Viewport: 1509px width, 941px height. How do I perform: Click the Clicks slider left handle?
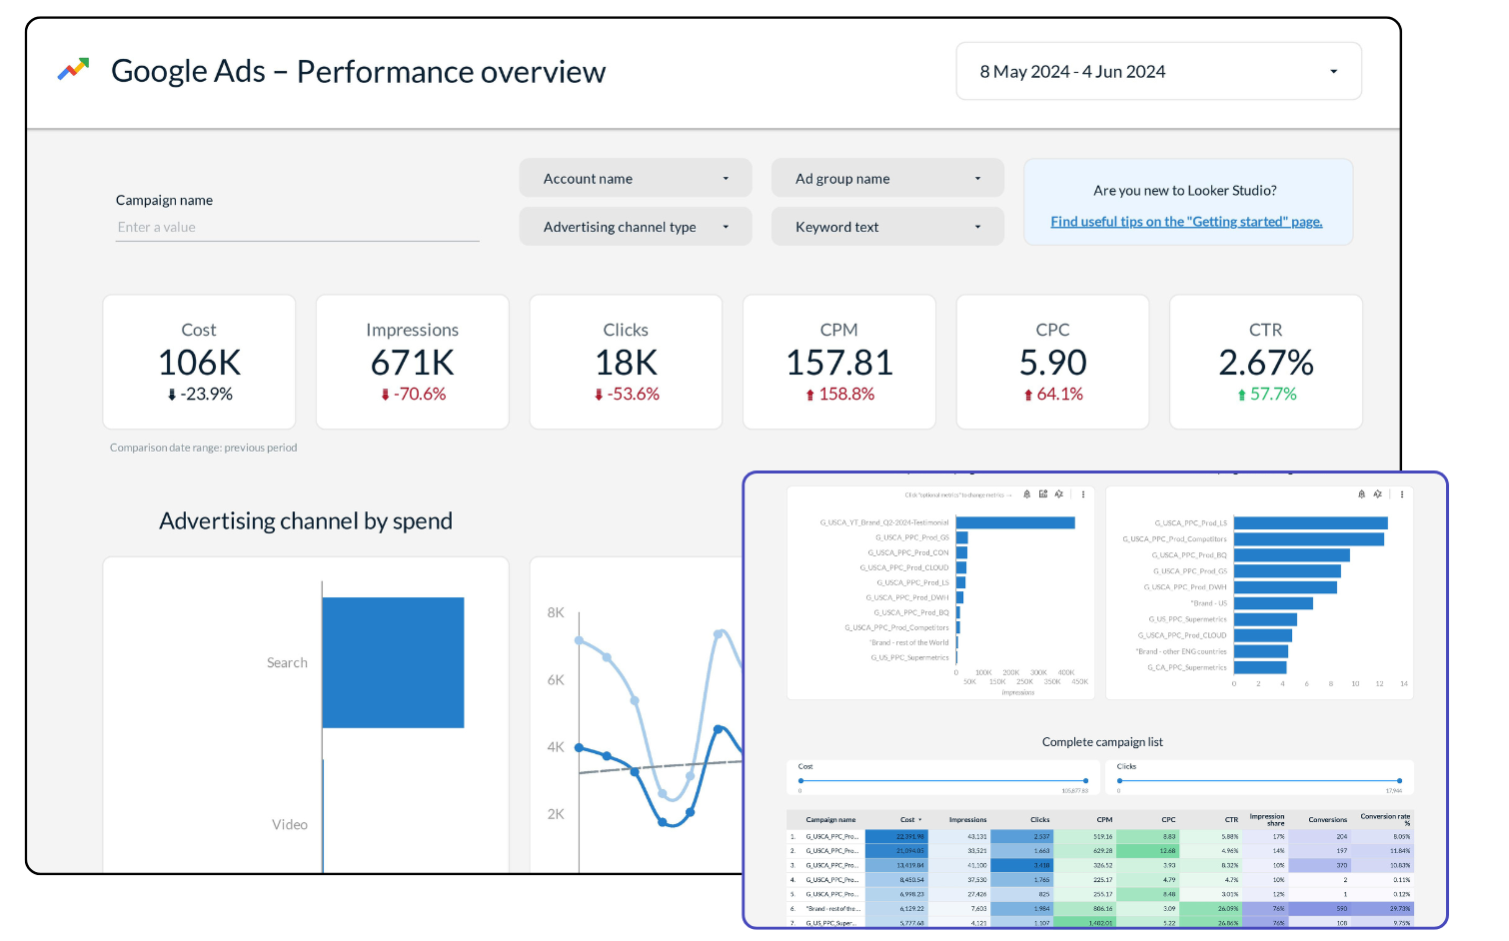pyautogui.click(x=1120, y=781)
